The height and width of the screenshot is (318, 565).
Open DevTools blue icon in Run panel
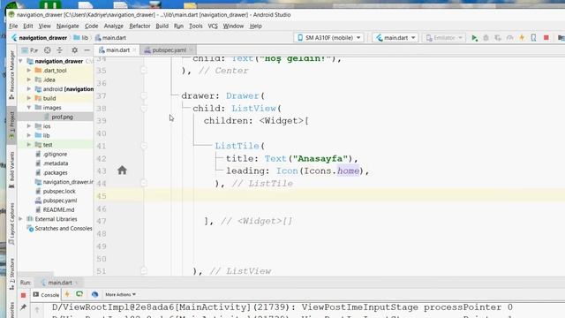click(94, 294)
